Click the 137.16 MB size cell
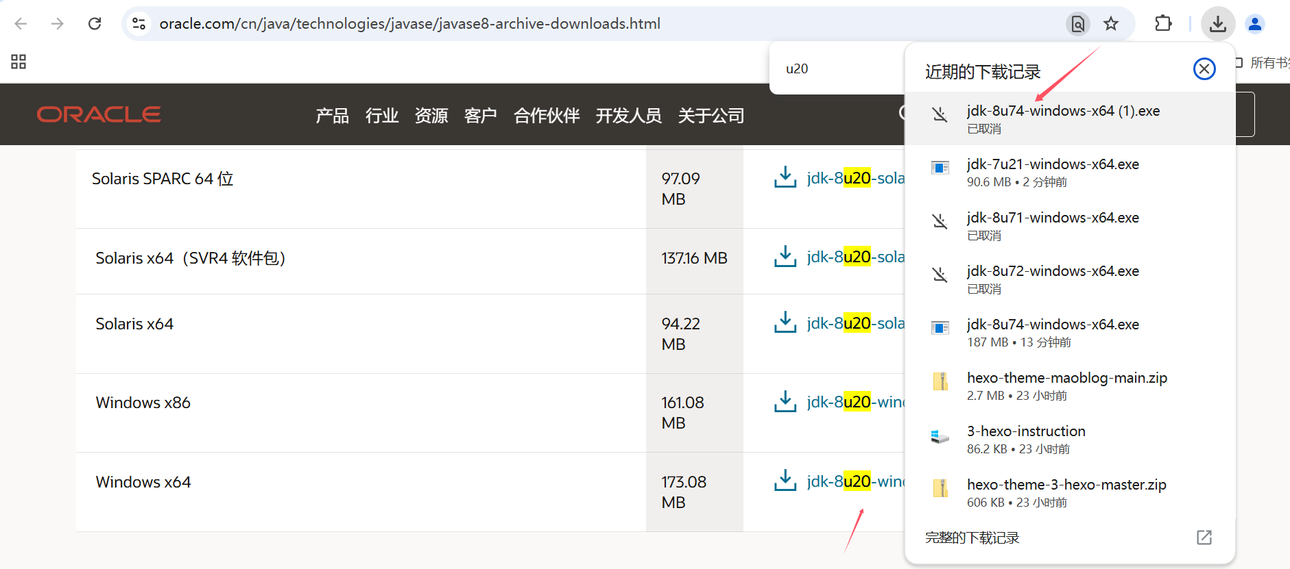Viewport: 1290px width, 569px height. click(695, 261)
